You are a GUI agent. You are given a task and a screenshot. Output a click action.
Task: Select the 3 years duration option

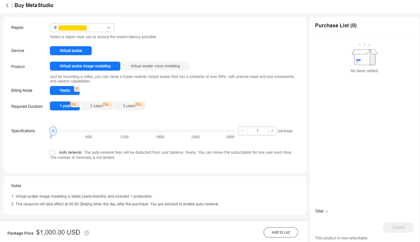(129, 106)
